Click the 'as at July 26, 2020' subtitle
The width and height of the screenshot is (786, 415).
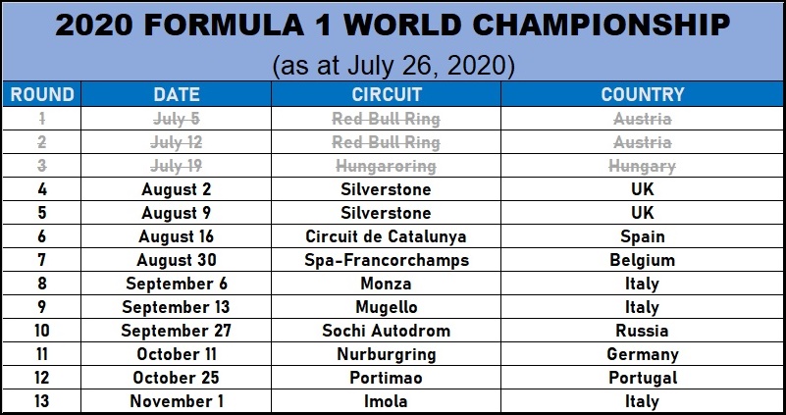[x=393, y=65]
